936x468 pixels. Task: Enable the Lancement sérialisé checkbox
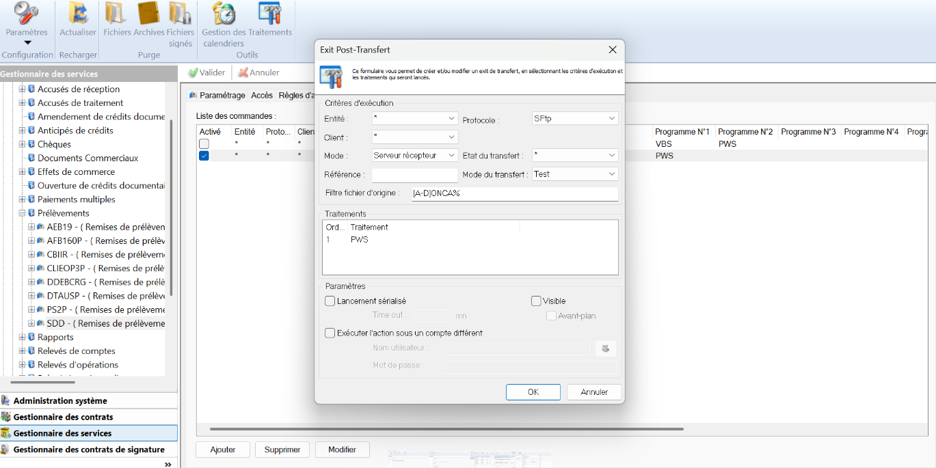331,301
